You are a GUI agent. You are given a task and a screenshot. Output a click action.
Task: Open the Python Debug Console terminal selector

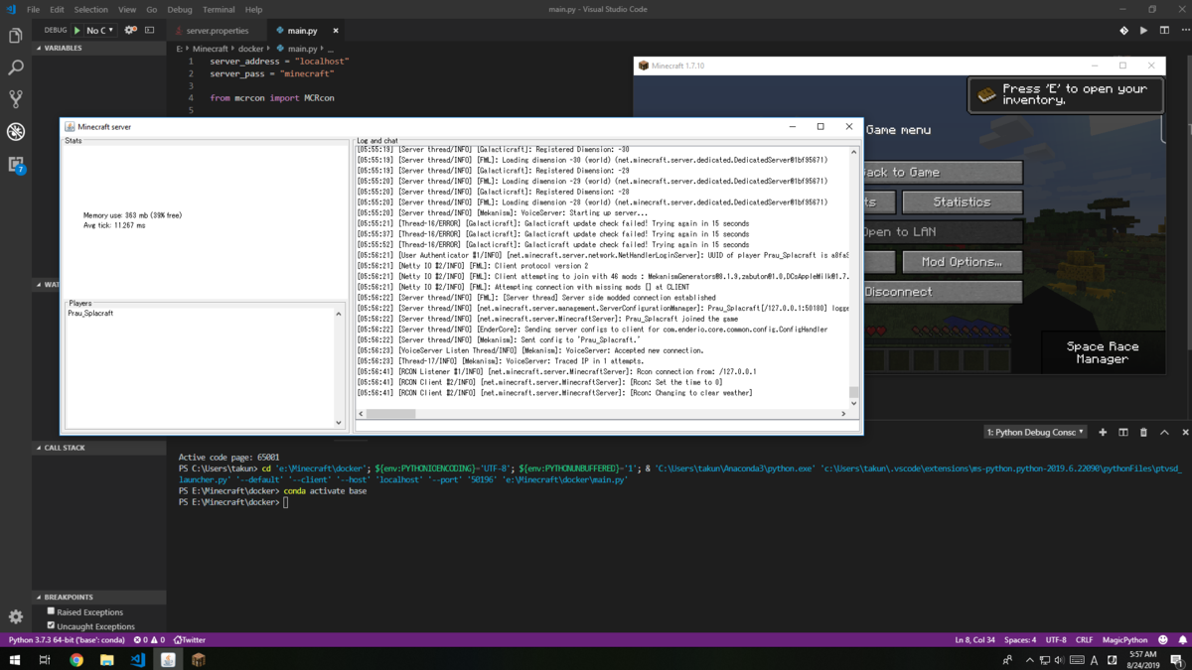1035,433
